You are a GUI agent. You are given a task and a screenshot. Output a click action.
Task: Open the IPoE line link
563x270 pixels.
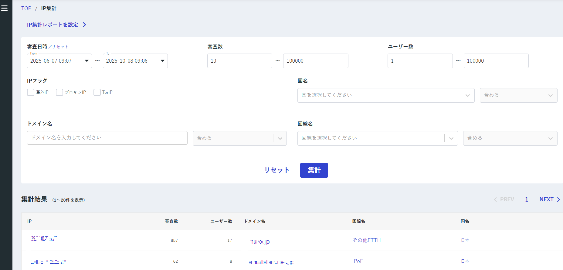click(x=358, y=261)
